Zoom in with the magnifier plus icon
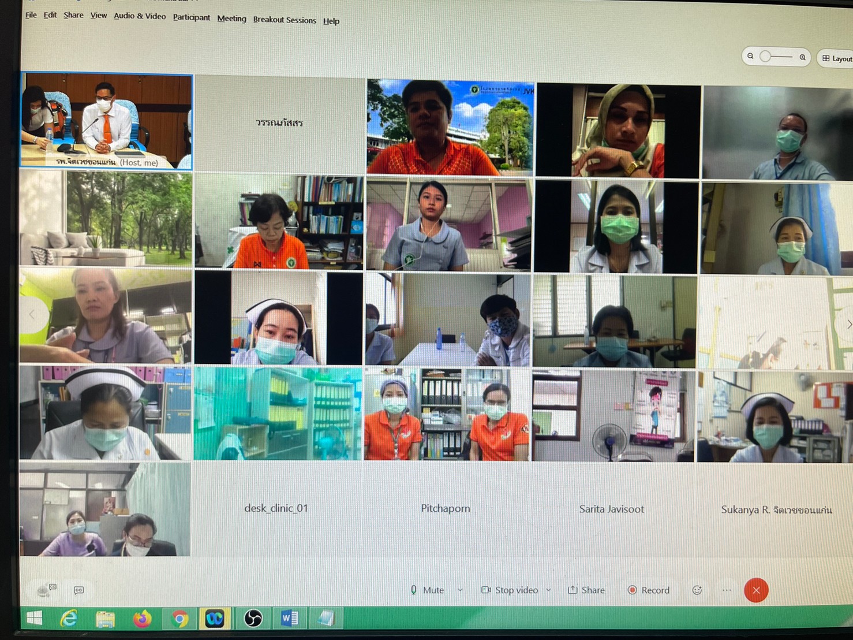 [x=802, y=57]
